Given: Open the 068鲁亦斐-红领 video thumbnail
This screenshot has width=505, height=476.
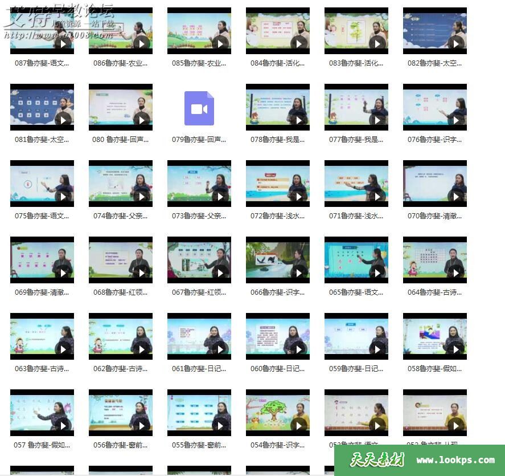Looking at the screenshot, I should (x=120, y=260).
